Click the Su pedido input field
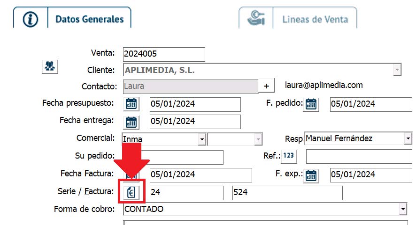The width and height of the screenshot is (416, 225). [183, 157]
